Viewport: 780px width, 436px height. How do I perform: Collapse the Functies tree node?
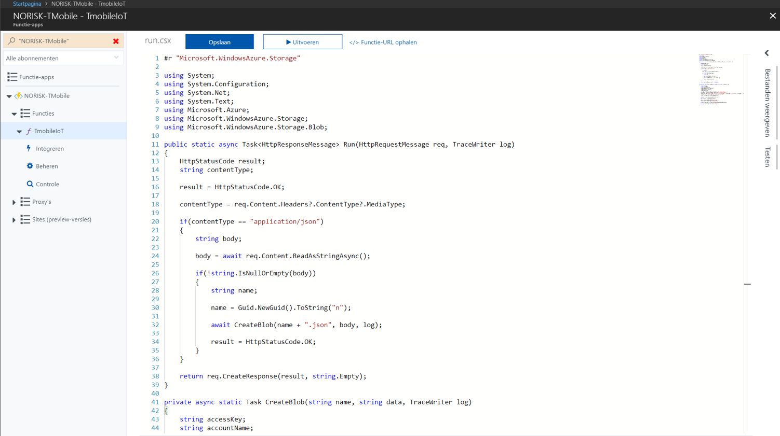point(14,114)
